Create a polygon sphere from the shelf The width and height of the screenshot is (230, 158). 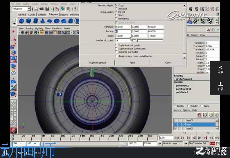click(22, 21)
